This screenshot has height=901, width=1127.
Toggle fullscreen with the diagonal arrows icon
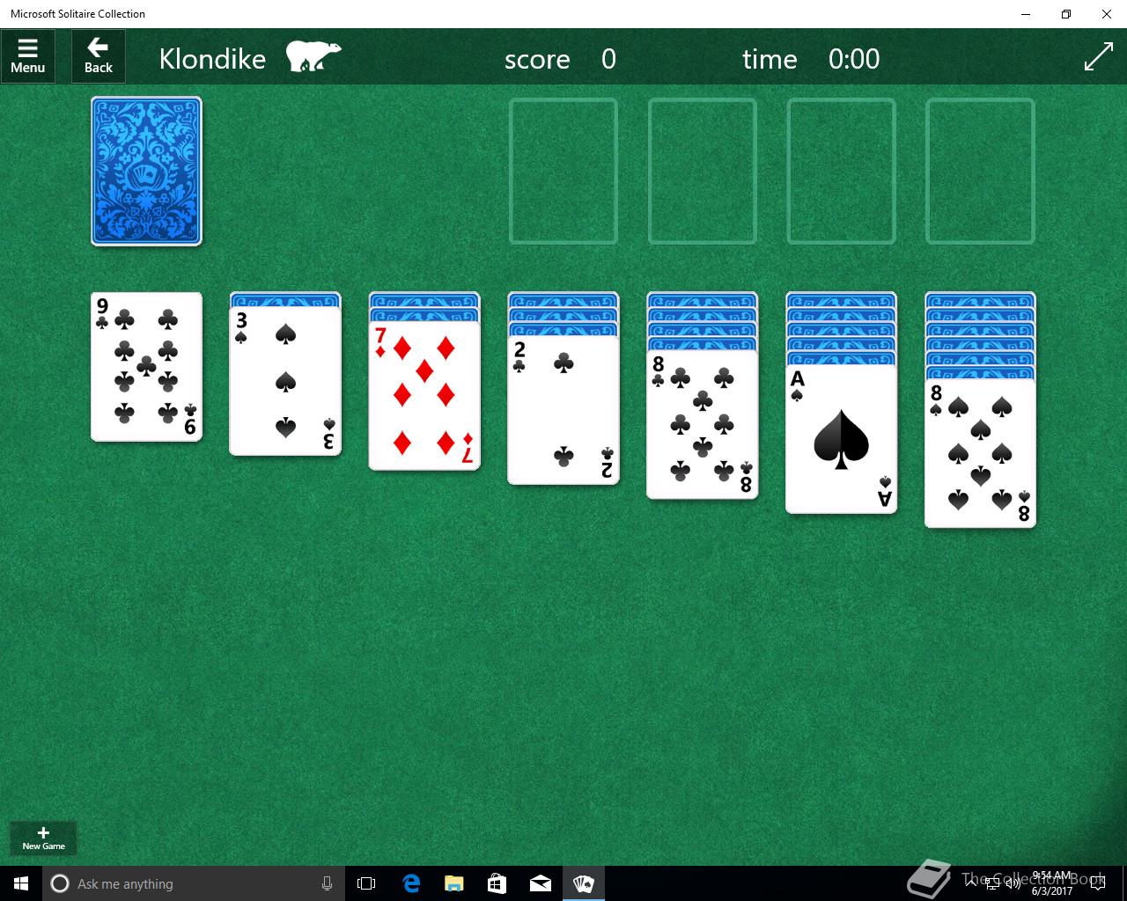click(1099, 57)
